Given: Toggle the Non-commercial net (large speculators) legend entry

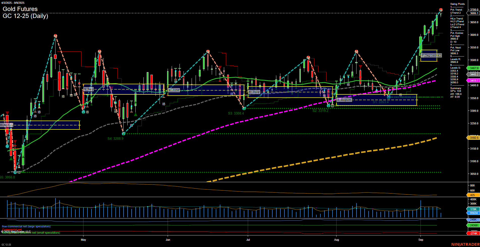Looking at the screenshot, I should click(x=26, y=226).
